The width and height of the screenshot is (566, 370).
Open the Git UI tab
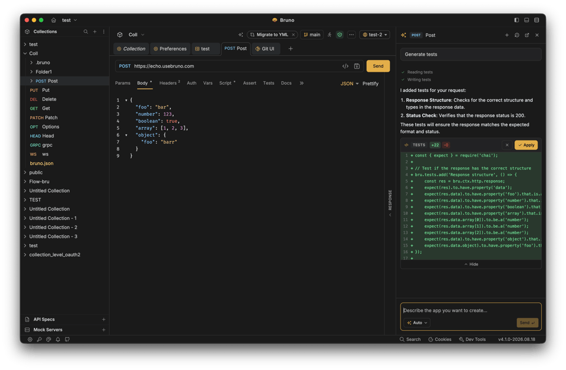(x=265, y=49)
